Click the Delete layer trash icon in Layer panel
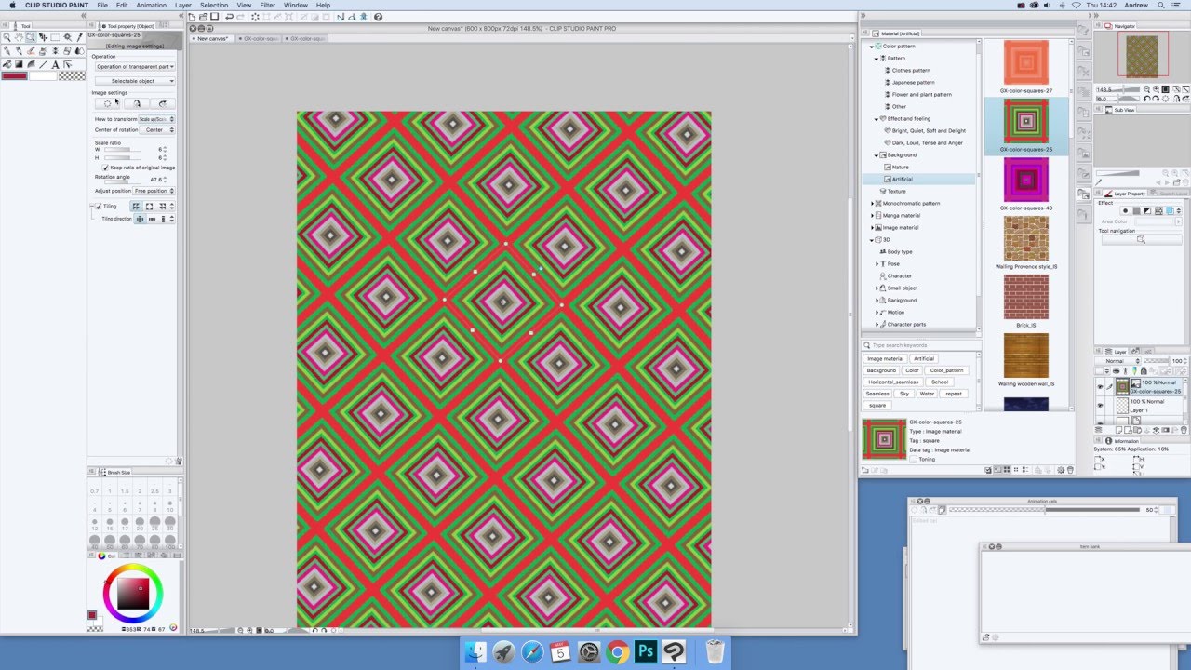Image resolution: width=1191 pixels, height=670 pixels. click(x=1184, y=430)
